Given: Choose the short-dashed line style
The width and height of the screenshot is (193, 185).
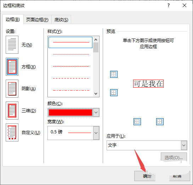Looking at the screenshot, I should pyautogui.click(x=71, y=66).
